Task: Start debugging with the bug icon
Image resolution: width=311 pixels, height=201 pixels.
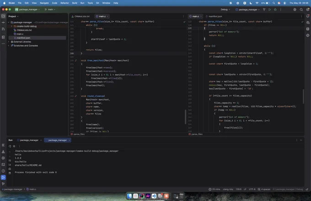Action: click(275, 10)
